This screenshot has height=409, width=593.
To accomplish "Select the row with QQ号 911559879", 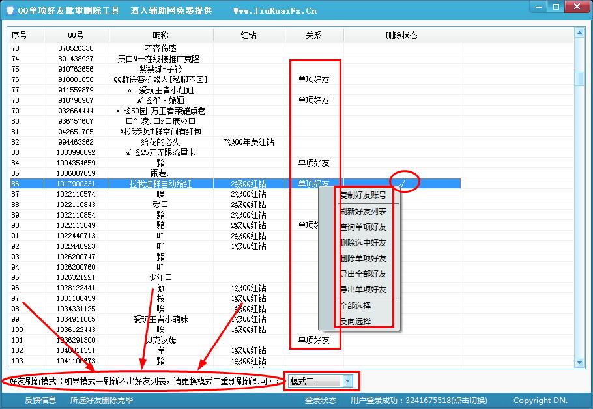I will coord(235,90).
